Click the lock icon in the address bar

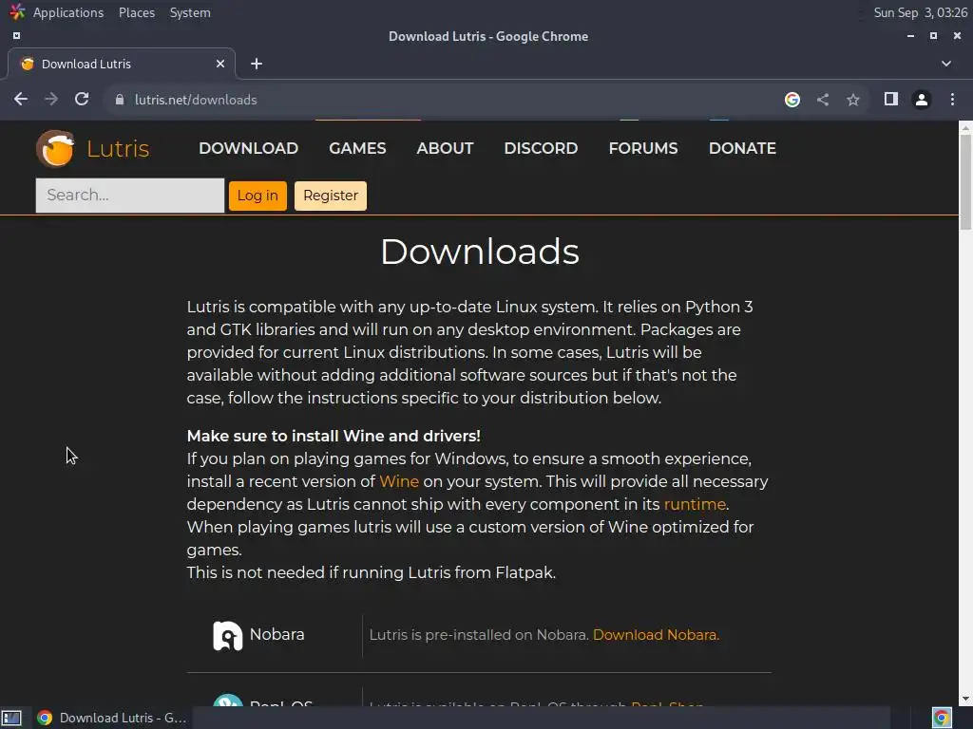[x=120, y=100]
